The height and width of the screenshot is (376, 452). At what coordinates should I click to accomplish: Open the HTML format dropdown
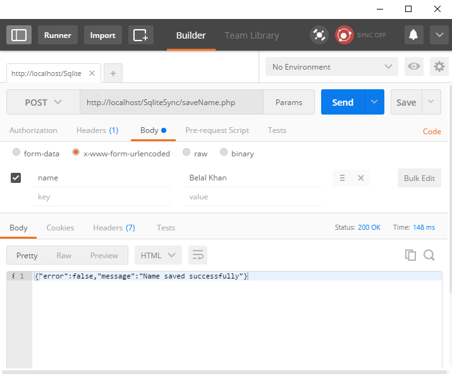pyautogui.click(x=158, y=255)
